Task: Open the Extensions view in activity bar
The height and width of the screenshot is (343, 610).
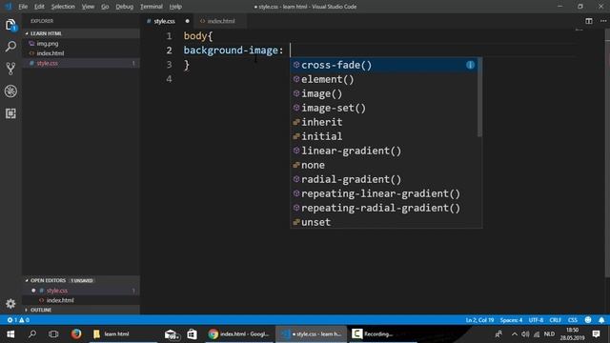Action: point(10,113)
